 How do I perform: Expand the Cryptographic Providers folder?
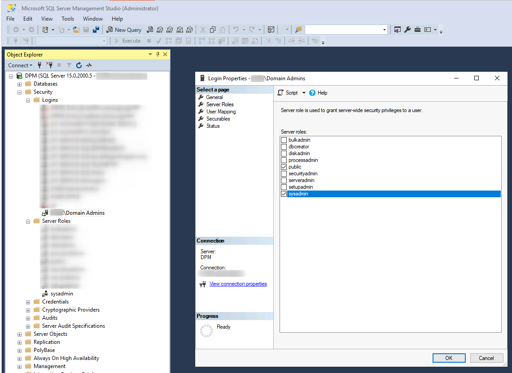click(x=28, y=310)
